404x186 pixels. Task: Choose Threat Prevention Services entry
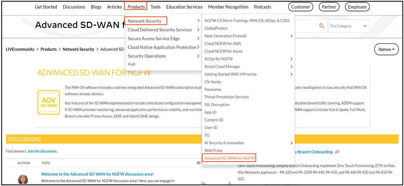pyautogui.click(x=227, y=97)
